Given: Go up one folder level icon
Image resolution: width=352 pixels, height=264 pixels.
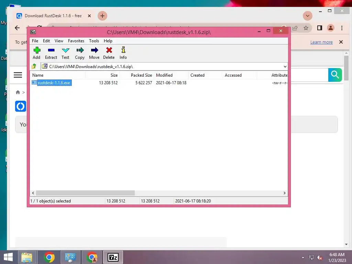Looking at the screenshot, I should [x=34, y=66].
